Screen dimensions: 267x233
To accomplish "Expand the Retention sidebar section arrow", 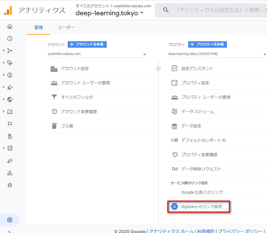I will [x=4, y=87].
